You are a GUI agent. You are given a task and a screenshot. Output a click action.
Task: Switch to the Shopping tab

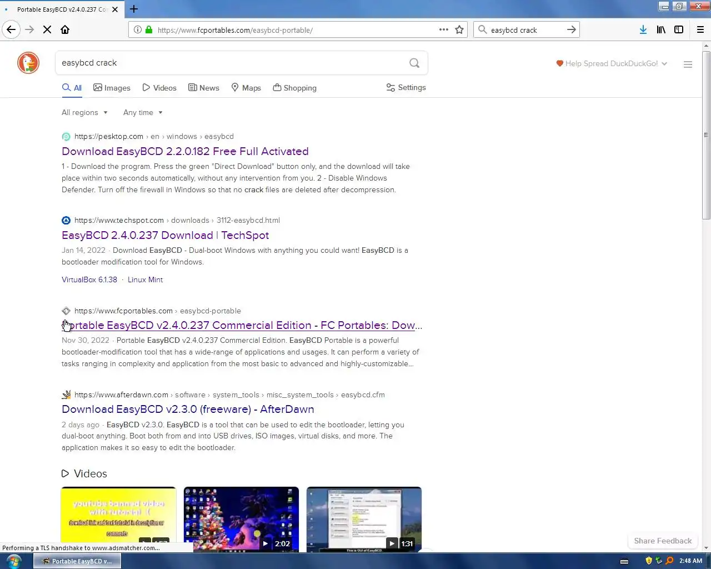click(x=294, y=88)
